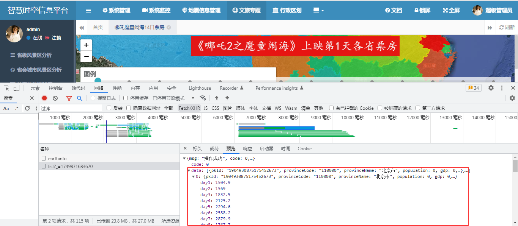Select the JS filter type
The image size is (518, 226).
206,108
